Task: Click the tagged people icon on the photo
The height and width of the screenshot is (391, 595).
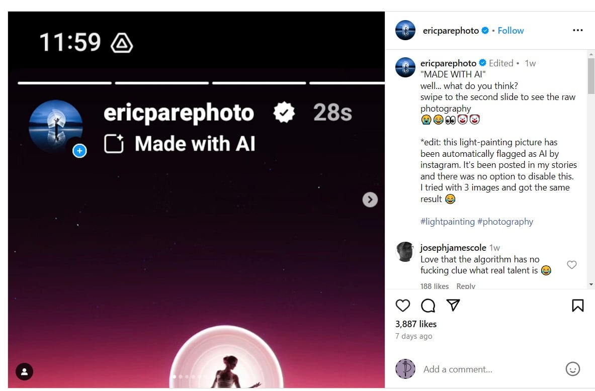Action: [24, 372]
